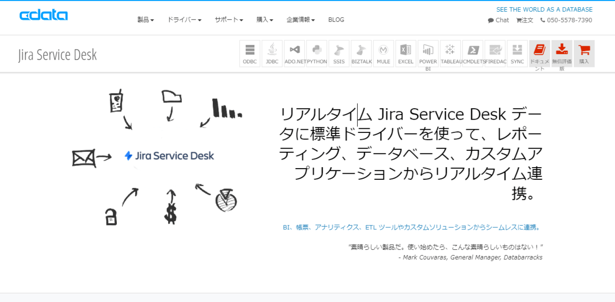Click the ODBC driver icon

pyautogui.click(x=250, y=53)
